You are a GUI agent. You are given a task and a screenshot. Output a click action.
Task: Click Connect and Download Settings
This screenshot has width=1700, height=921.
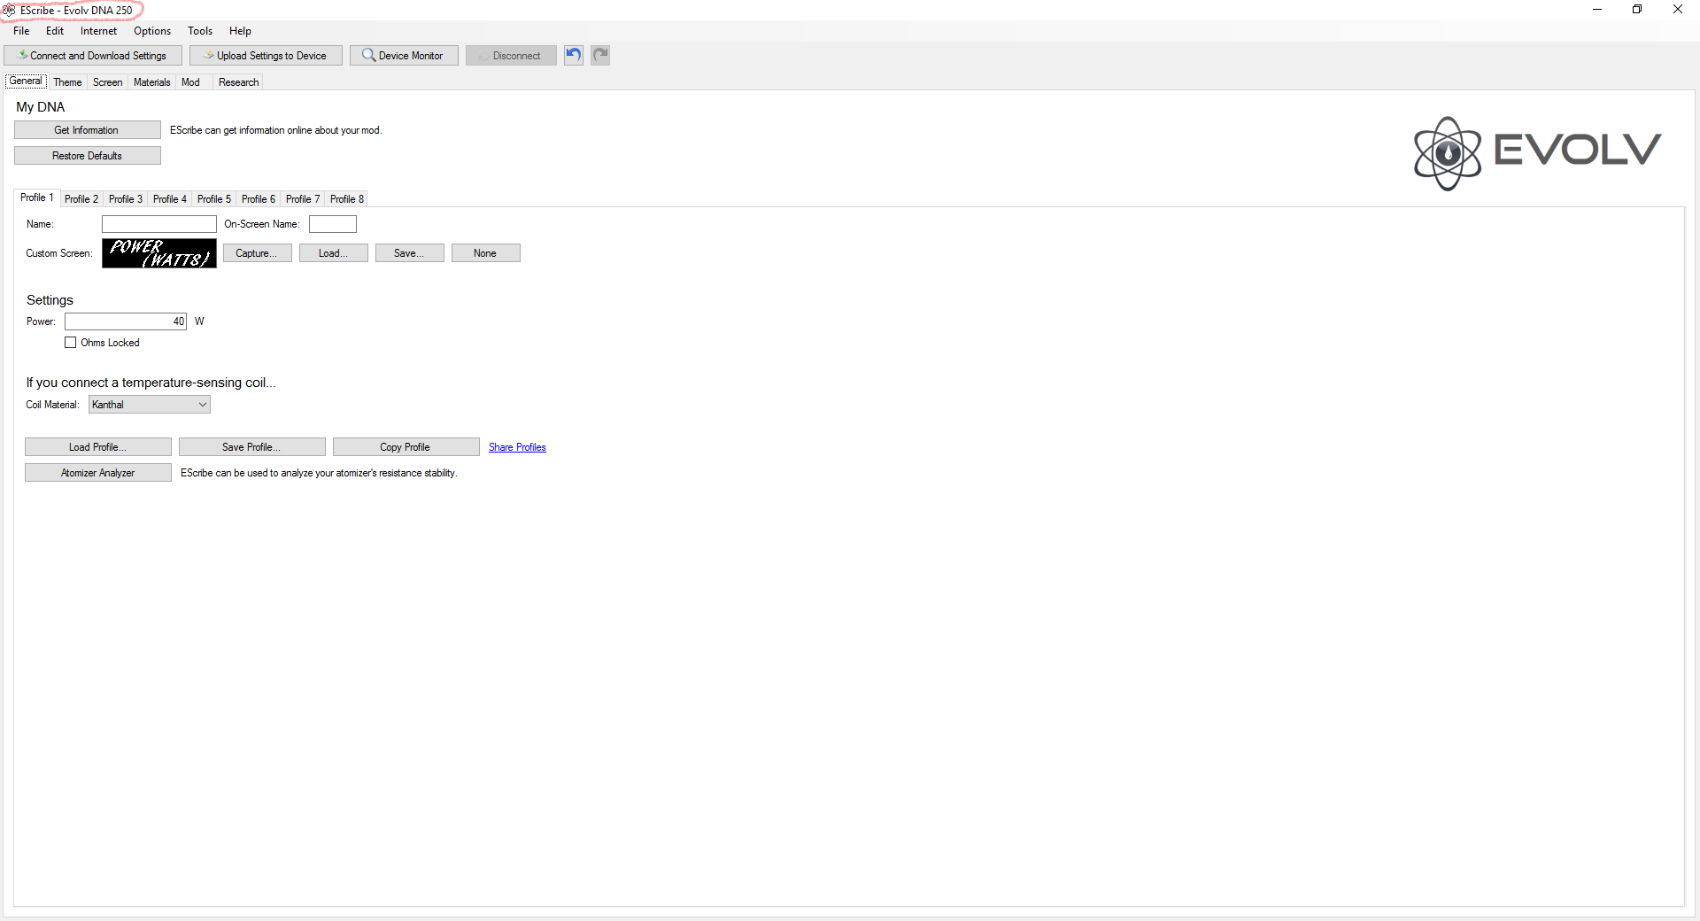(x=93, y=55)
